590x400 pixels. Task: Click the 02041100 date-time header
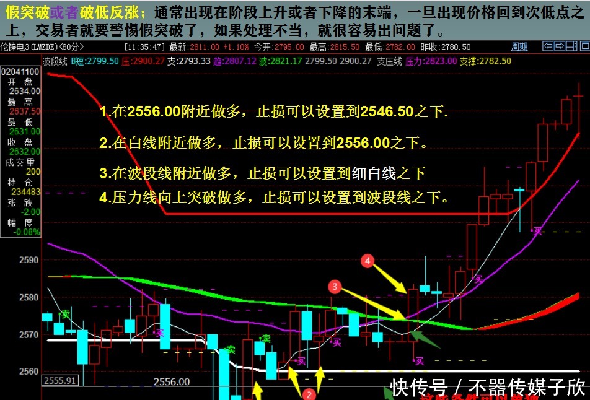[x=20, y=72]
